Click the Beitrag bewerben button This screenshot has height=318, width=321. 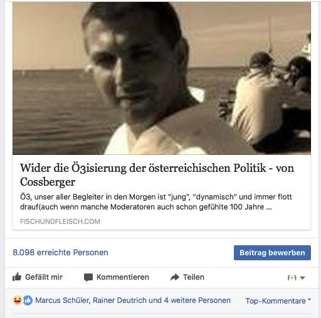pyautogui.click(x=272, y=253)
